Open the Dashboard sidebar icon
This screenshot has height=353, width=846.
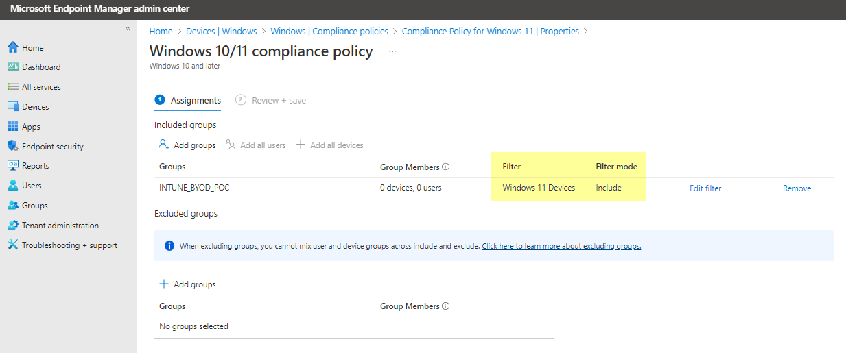point(12,67)
